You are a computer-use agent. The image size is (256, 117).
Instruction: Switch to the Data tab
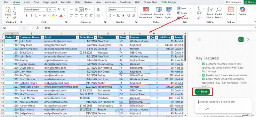coord(78,2)
